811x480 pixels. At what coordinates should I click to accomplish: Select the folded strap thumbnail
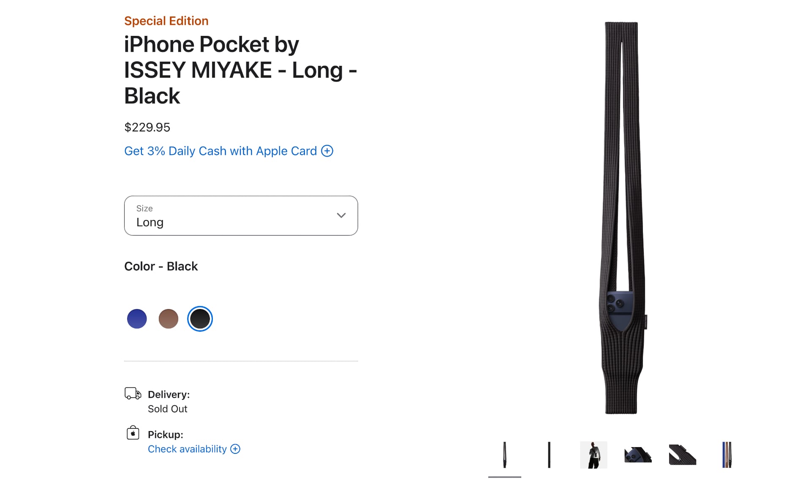[x=549, y=455]
